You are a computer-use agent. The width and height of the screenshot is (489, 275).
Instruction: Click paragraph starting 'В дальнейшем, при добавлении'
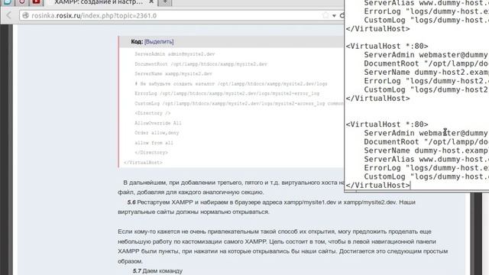click(x=231, y=187)
